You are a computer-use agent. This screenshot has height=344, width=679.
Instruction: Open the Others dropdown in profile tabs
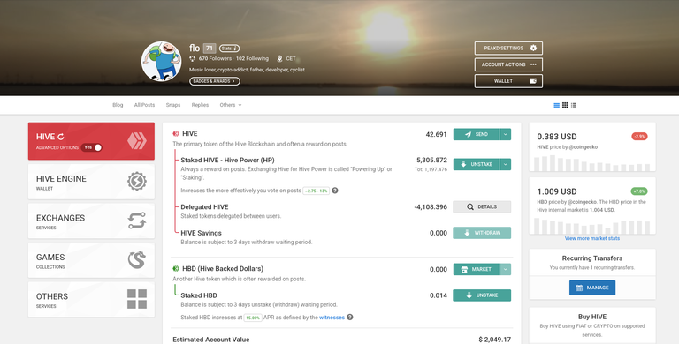coord(231,105)
